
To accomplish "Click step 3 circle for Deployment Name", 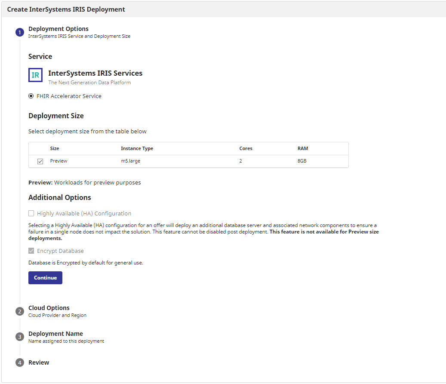I will tap(20, 337).
